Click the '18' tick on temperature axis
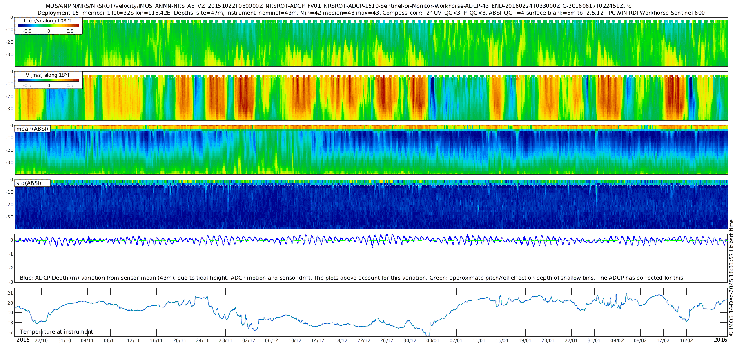735x347 pixels. [x=11, y=323]
